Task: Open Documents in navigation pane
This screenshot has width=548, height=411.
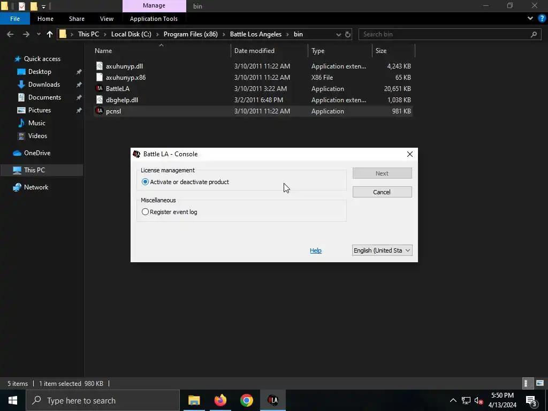Action: [44, 97]
